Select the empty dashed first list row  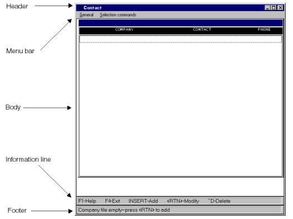pyautogui.click(x=180, y=39)
